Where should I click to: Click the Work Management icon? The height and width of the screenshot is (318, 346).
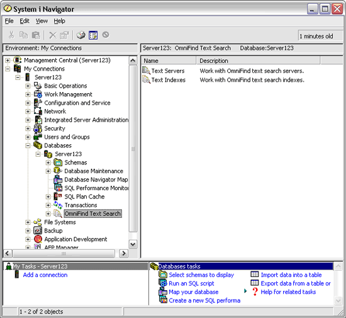click(x=38, y=94)
